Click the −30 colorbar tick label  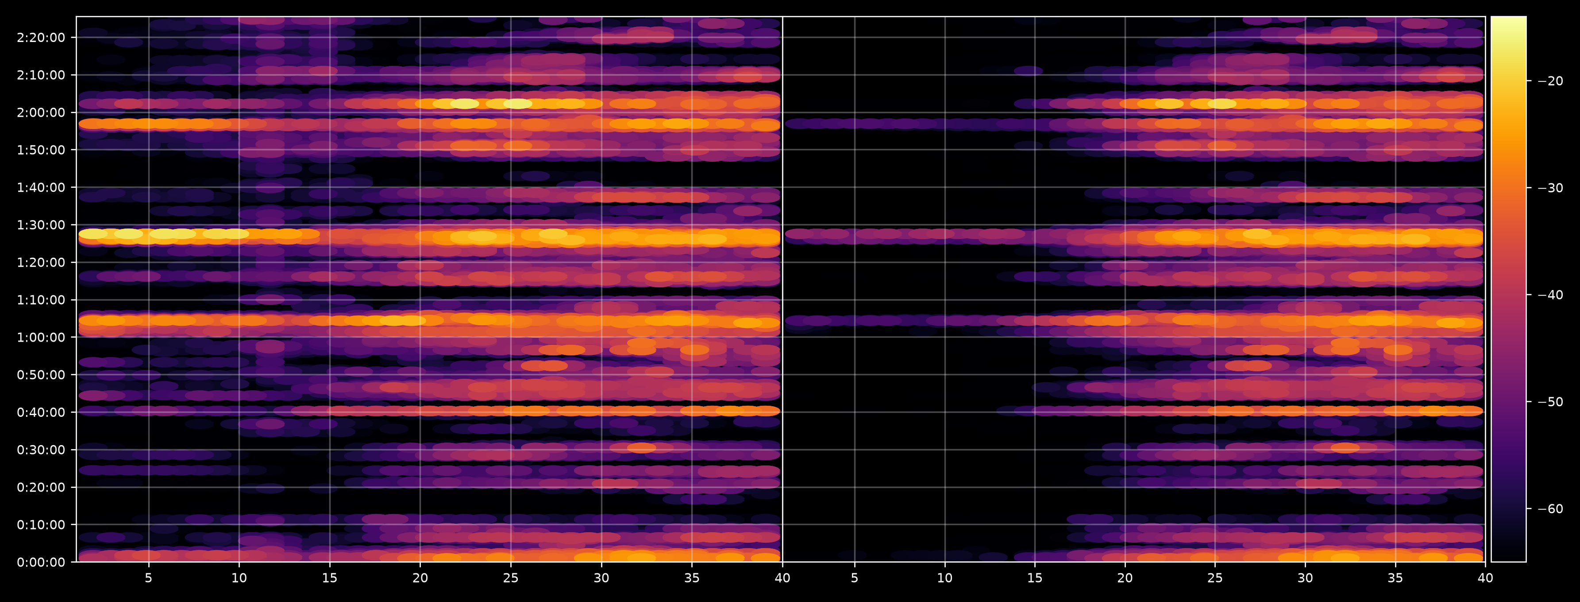pos(1550,188)
